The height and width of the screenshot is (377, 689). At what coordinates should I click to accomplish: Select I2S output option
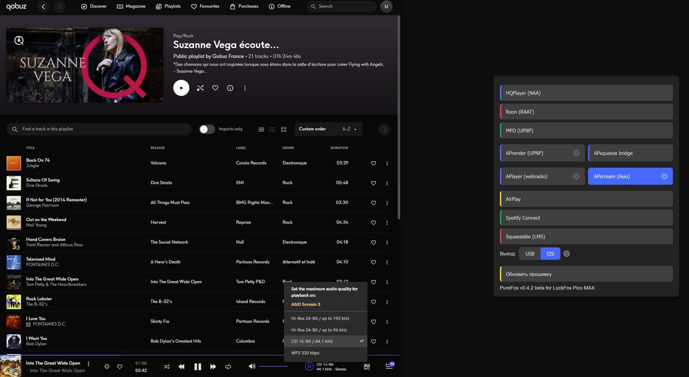click(x=550, y=254)
